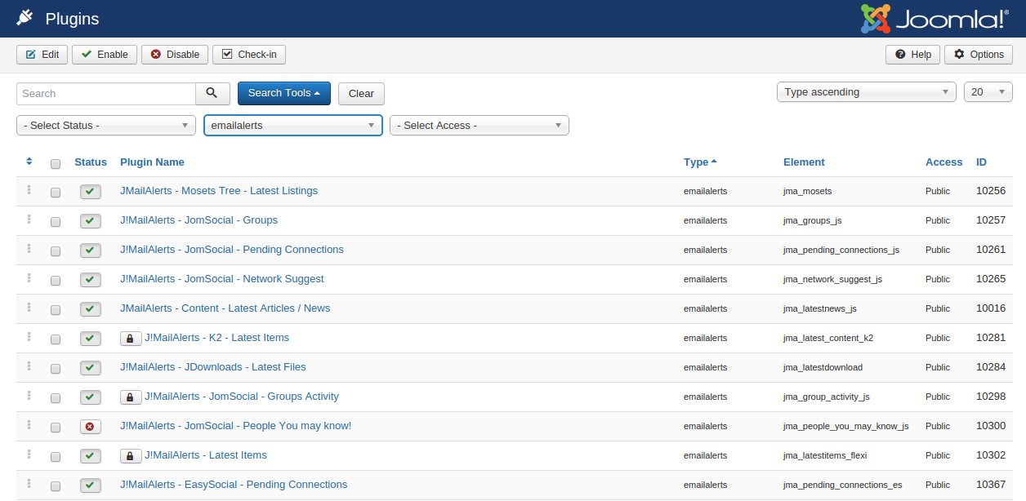Screen dimensions: 1026x501
Task: Click the Check-in toolbar button
Action: point(249,55)
